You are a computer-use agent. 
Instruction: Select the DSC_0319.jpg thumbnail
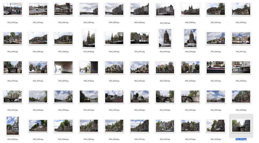(89, 67)
